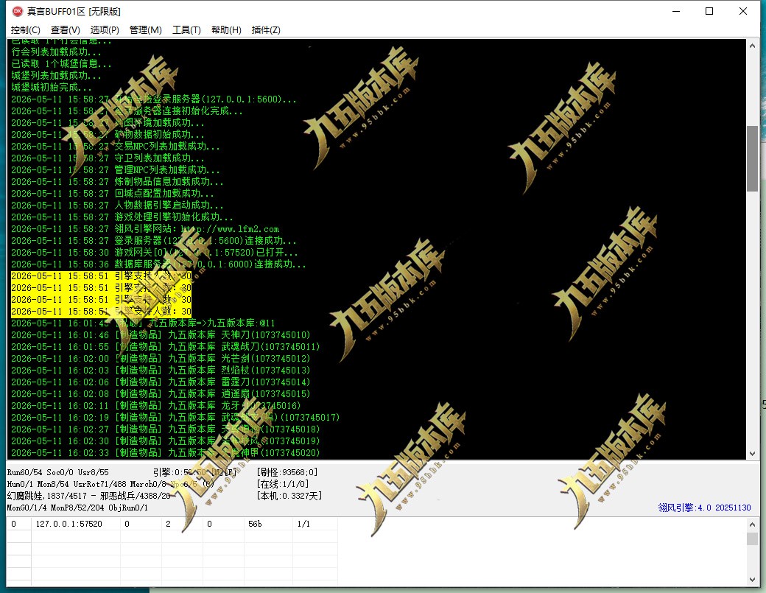Open the 插件(Z) menu

[x=266, y=29]
